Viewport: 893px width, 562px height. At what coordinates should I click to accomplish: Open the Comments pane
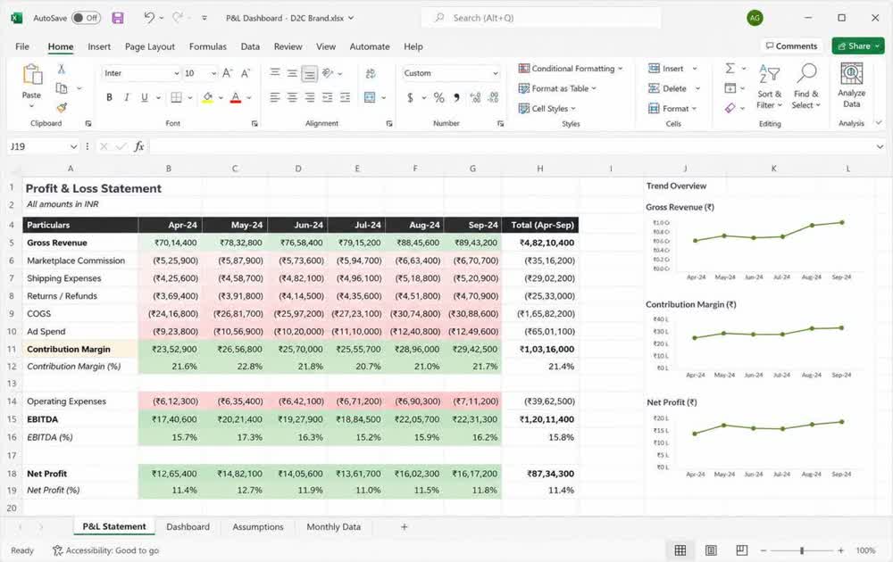(791, 46)
